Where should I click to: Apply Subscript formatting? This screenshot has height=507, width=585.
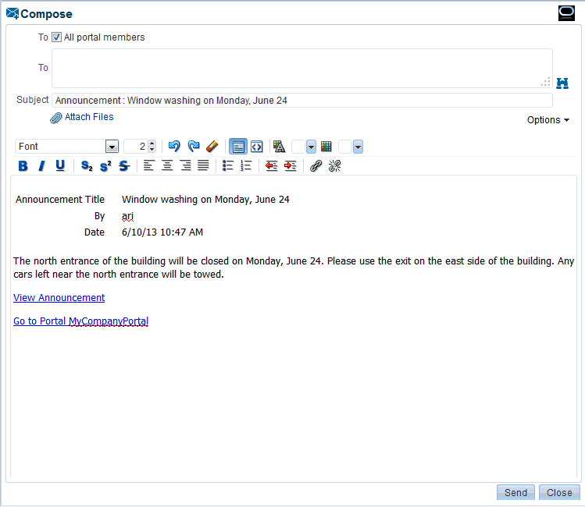click(x=87, y=166)
